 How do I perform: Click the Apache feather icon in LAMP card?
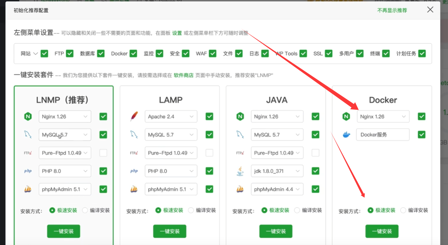pos(134,116)
